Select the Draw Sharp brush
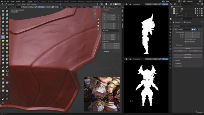 [x=7, y=11]
